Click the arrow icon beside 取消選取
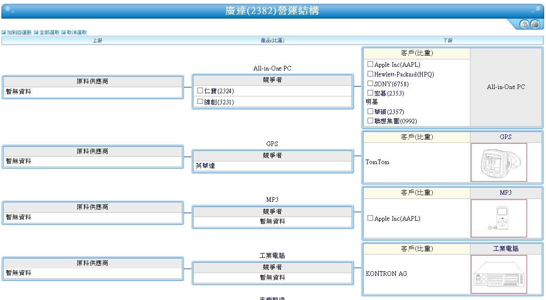 point(63,32)
